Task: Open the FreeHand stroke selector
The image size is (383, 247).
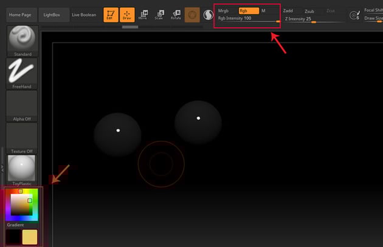Action: pos(22,73)
